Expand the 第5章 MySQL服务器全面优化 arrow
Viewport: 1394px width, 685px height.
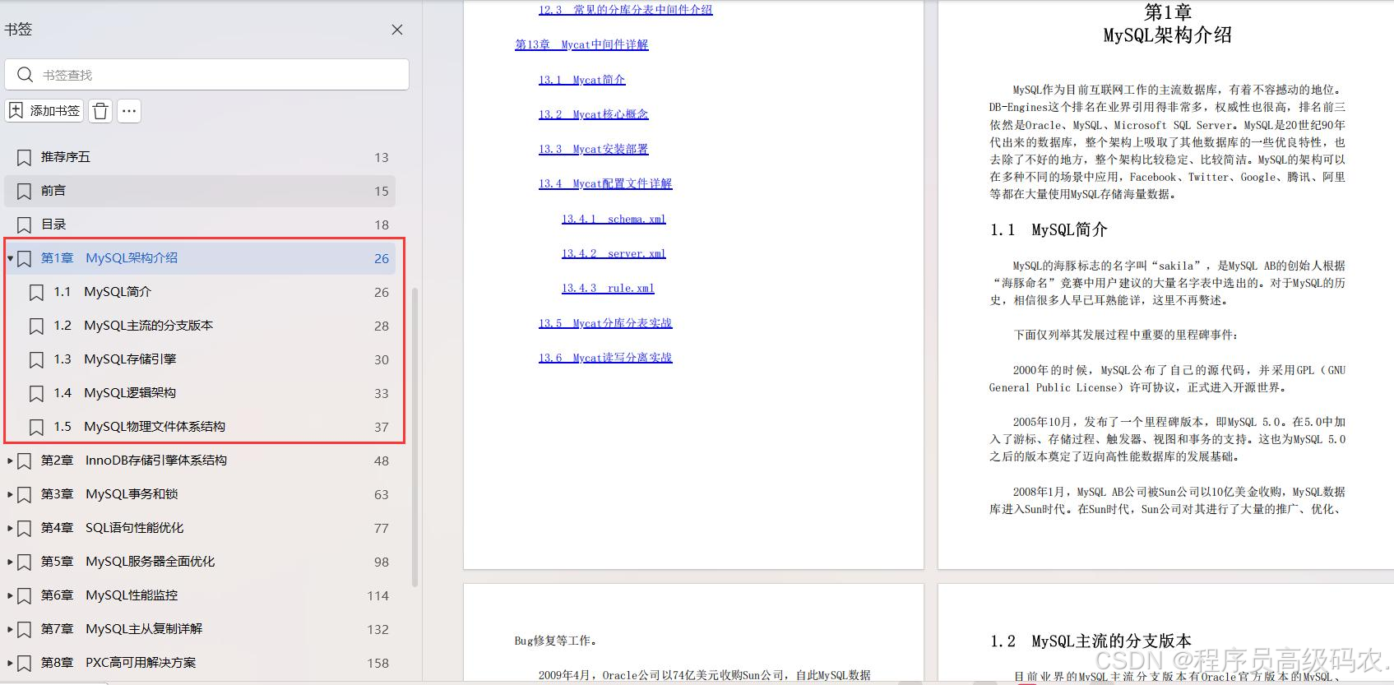pyautogui.click(x=10, y=562)
